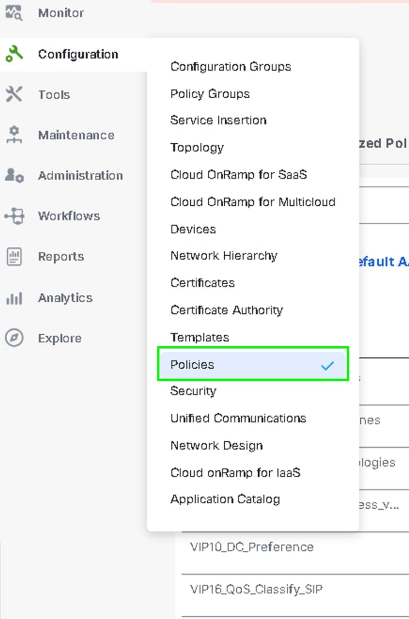Open the Analytics menu label

(65, 298)
